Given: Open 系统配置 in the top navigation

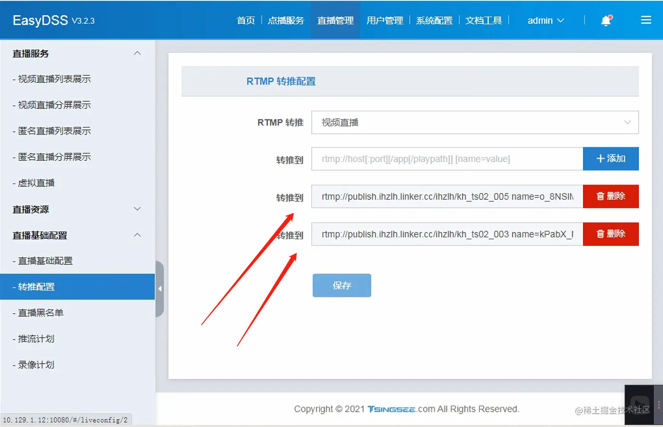Looking at the screenshot, I should point(435,20).
